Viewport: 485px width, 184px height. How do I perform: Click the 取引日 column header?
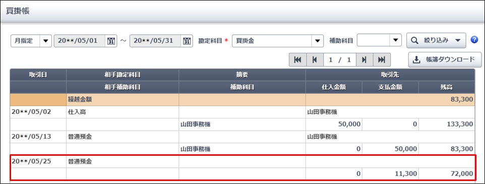coord(38,75)
